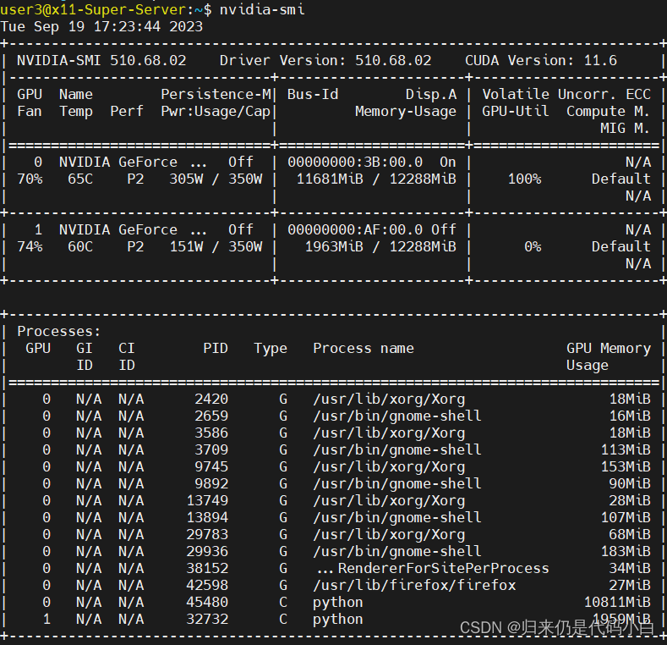Click the "60C" temperature value
The width and height of the screenshot is (667, 645).
pos(80,246)
